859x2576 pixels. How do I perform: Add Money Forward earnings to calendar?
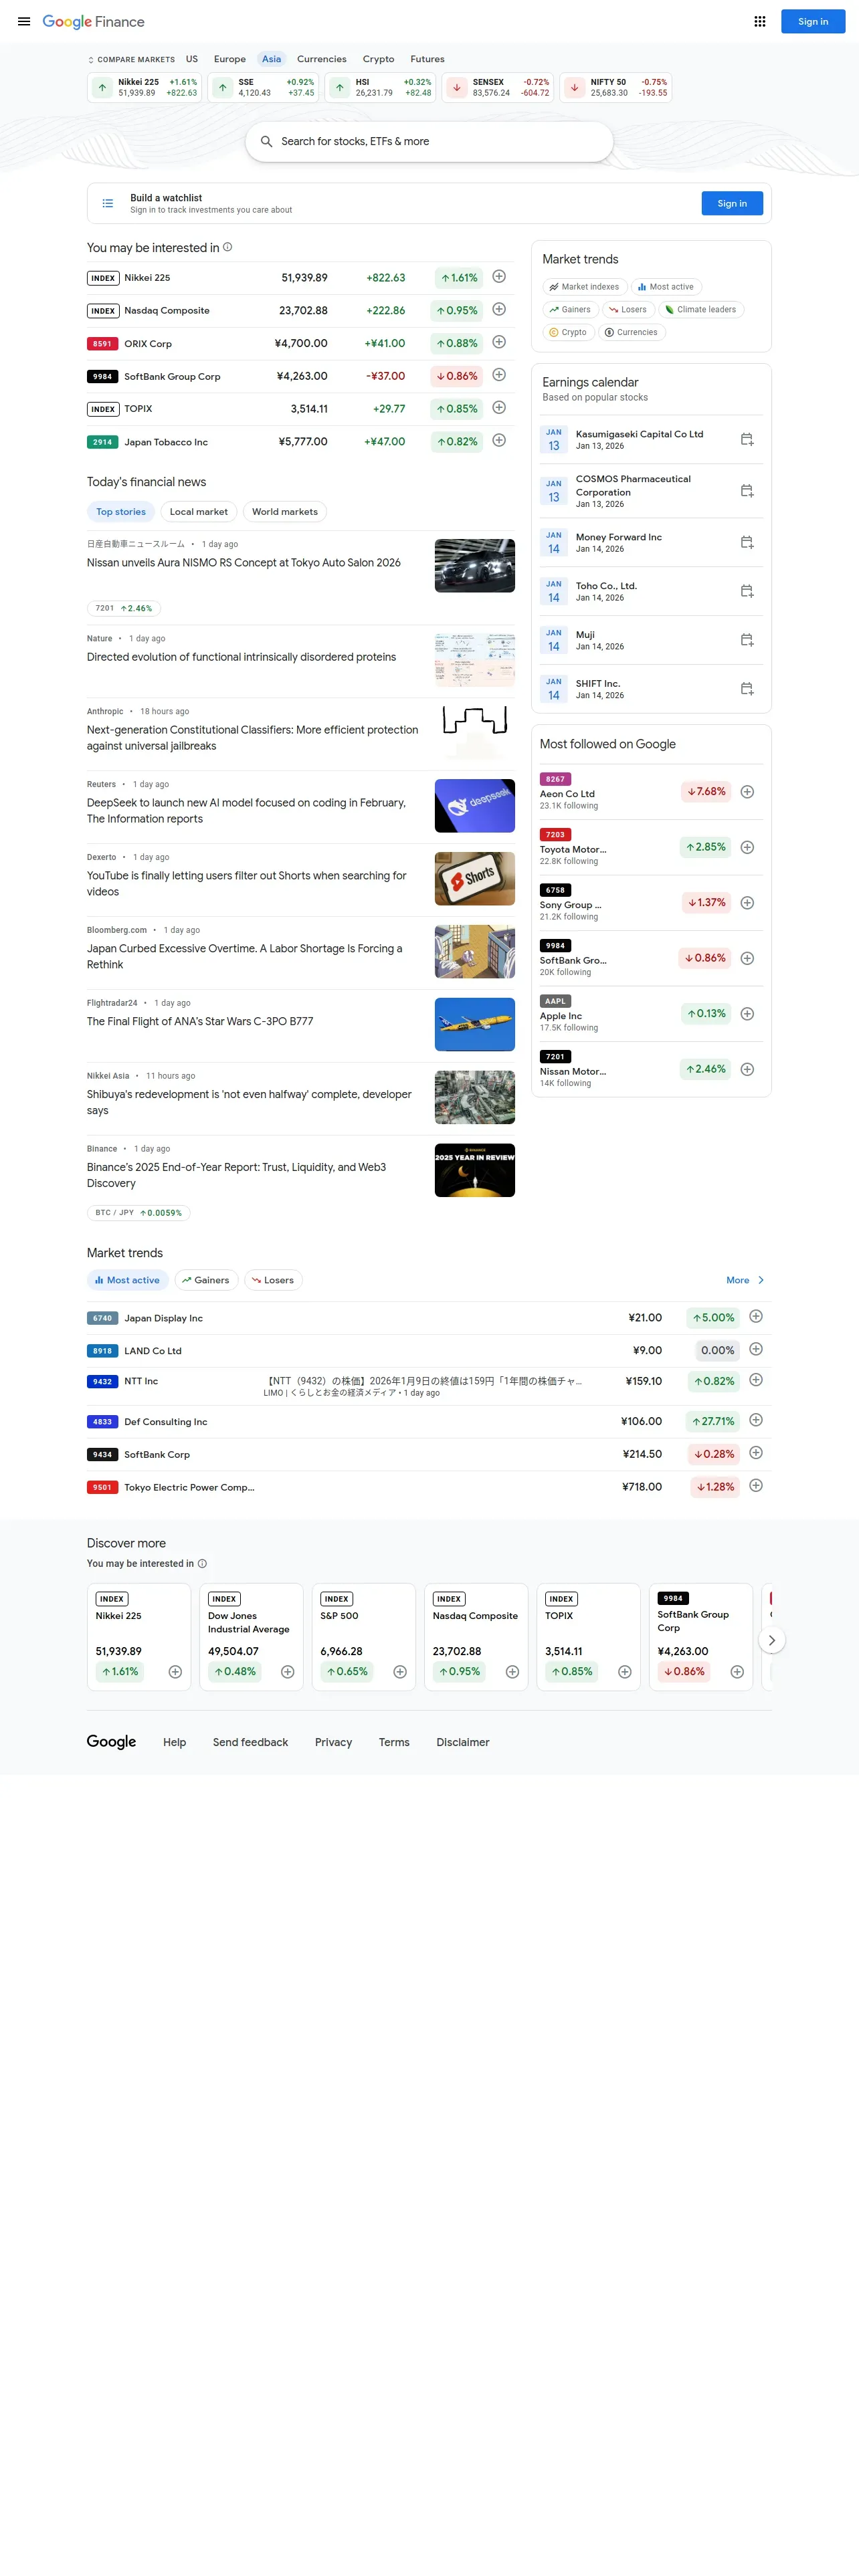point(747,542)
